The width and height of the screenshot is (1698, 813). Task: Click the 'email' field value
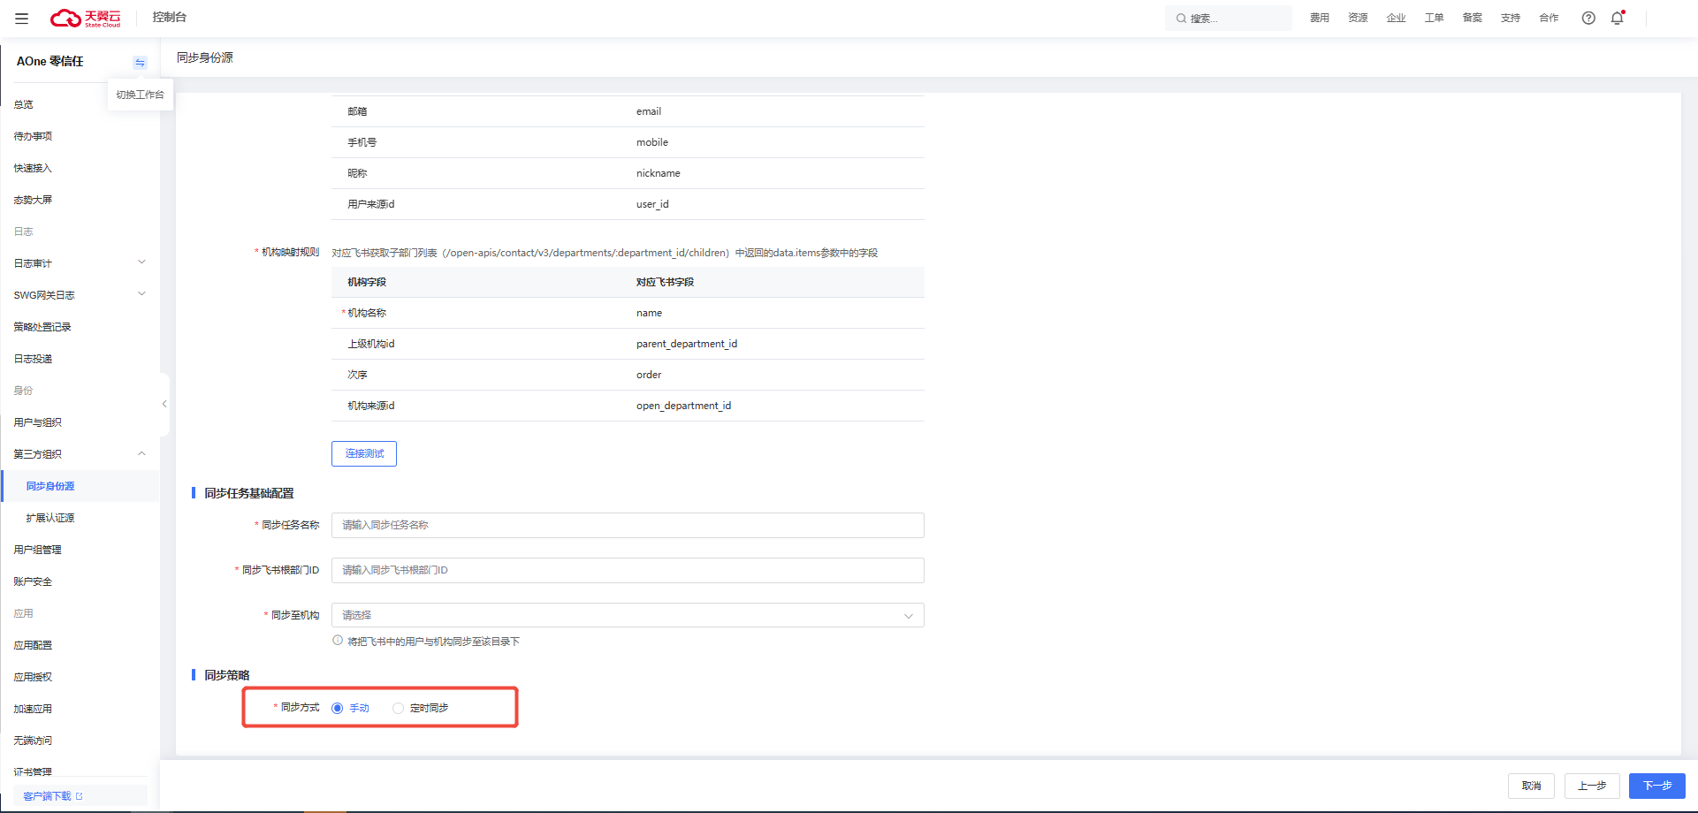click(649, 111)
